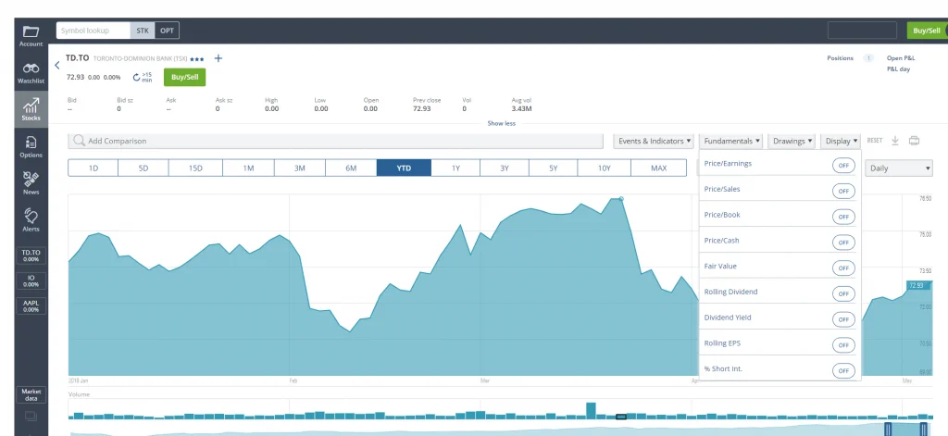This screenshot has width=948, height=436.
Task: Open the Daily interval dropdown
Action: (x=899, y=168)
